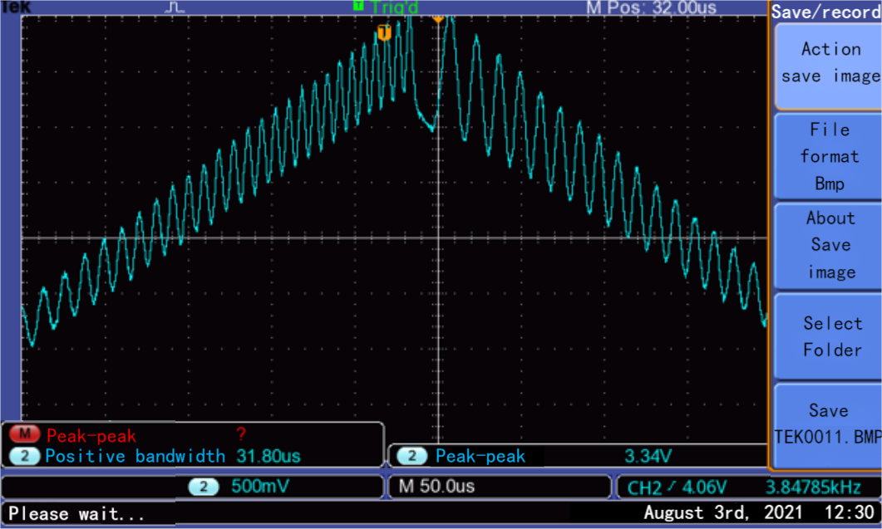Open About Save image menu item
This screenshot has width=882, height=529.
click(x=829, y=245)
